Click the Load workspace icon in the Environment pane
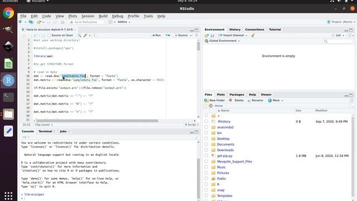 (206, 35)
